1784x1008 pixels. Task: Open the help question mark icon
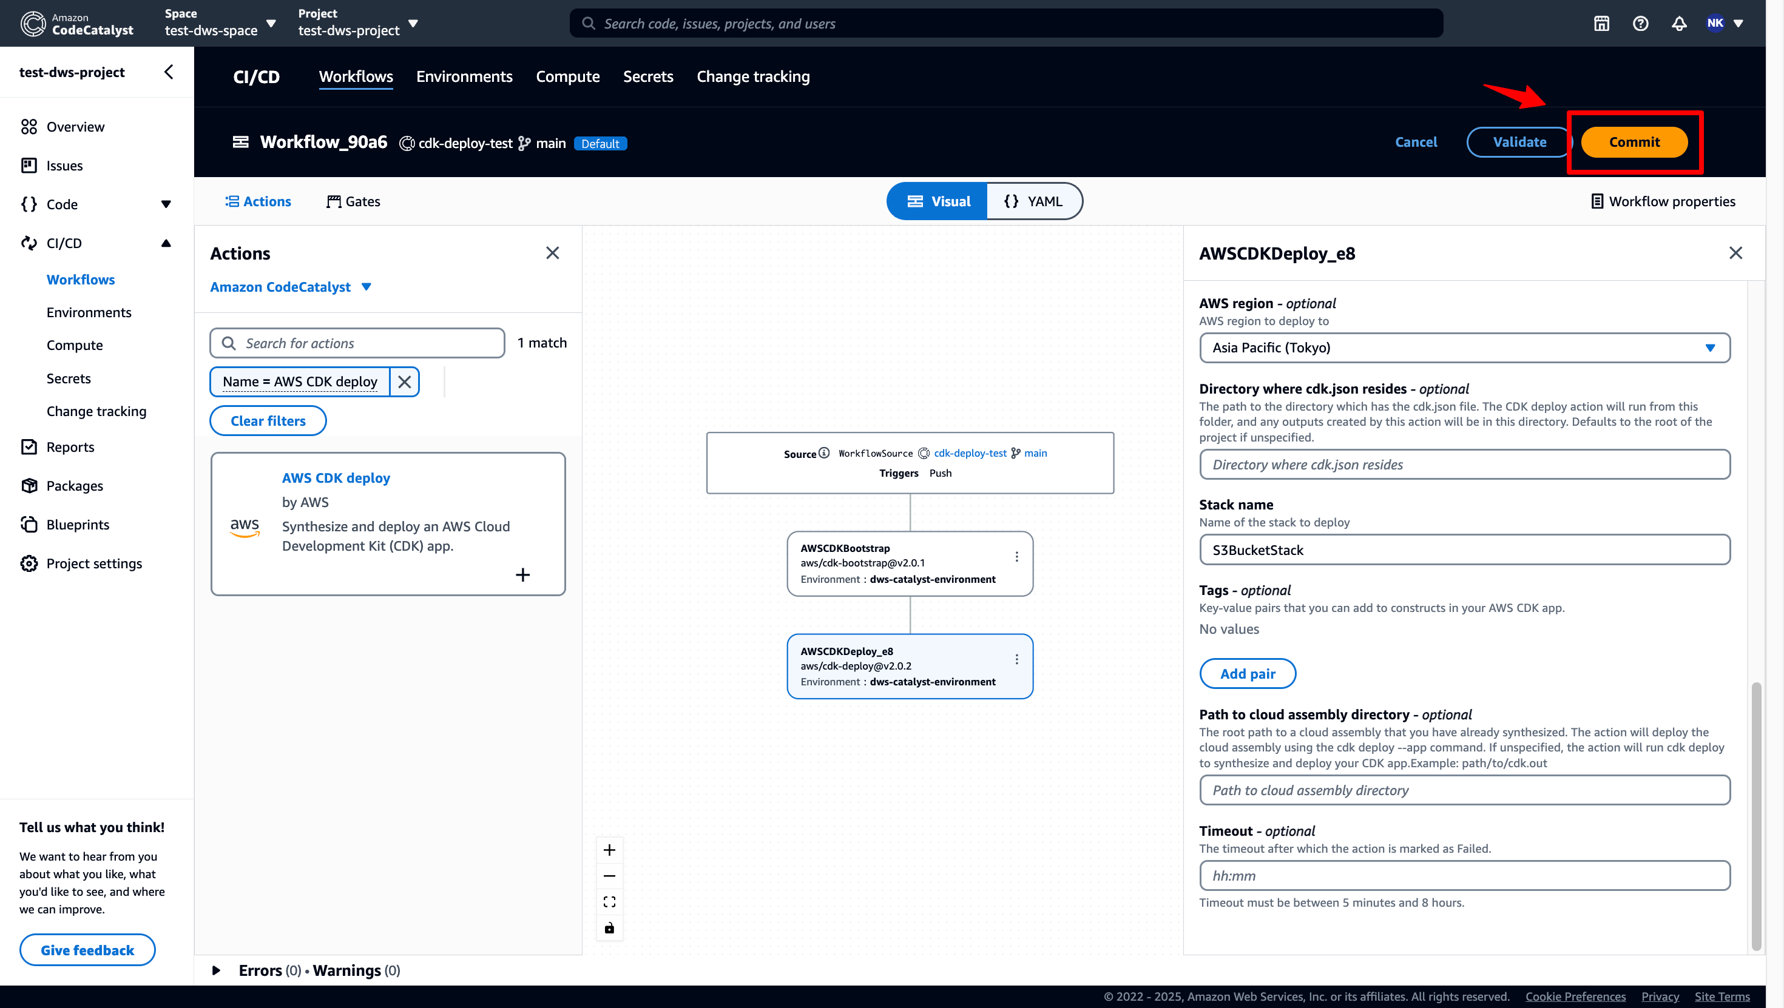1640,24
